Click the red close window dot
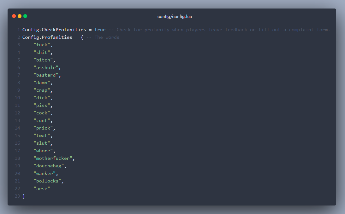 [x=14, y=16]
